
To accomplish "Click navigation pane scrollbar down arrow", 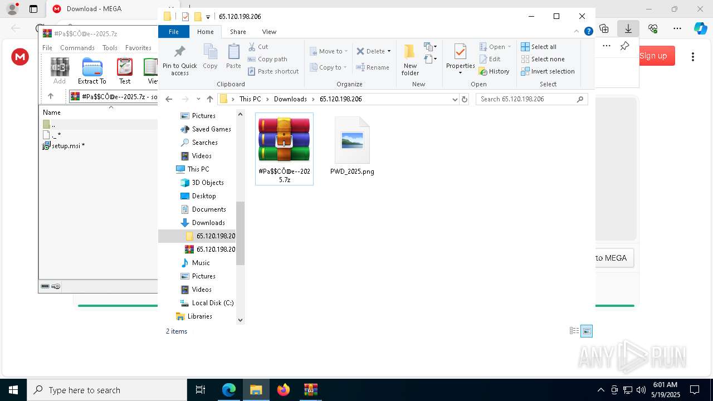I will [x=241, y=320].
